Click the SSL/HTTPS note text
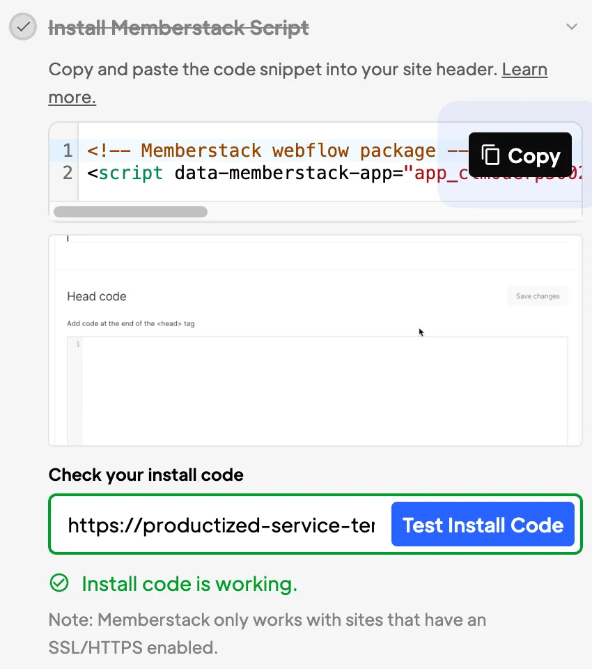Image resolution: width=592 pixels, height=669 pixels. pos(267,633)
